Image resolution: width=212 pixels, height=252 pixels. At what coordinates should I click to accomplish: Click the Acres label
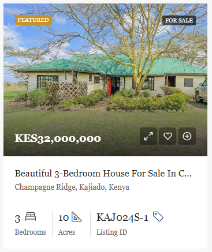point(66,232)
